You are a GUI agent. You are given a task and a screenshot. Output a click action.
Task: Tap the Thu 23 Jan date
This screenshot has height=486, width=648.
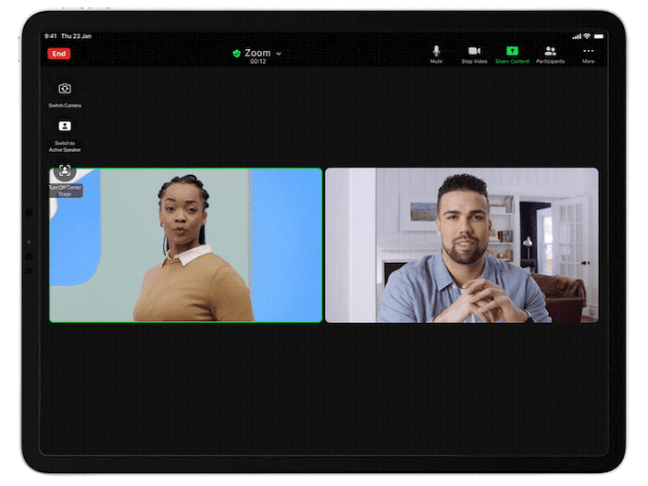point(76,36)
